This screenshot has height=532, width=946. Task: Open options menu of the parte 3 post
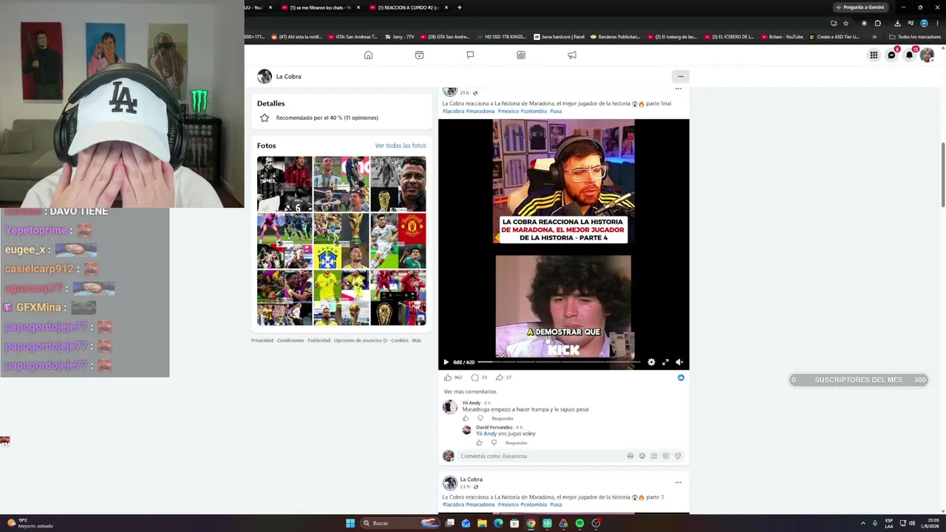coord(678,482)
